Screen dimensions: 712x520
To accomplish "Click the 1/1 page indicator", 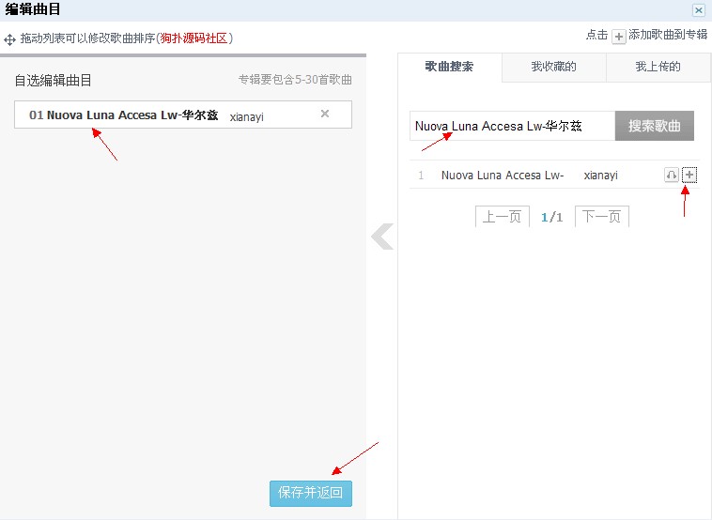I will click(551, 217).
